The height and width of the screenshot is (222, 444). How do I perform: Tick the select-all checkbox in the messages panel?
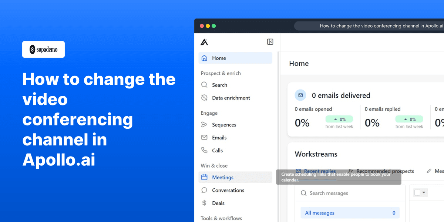point(418,192)
